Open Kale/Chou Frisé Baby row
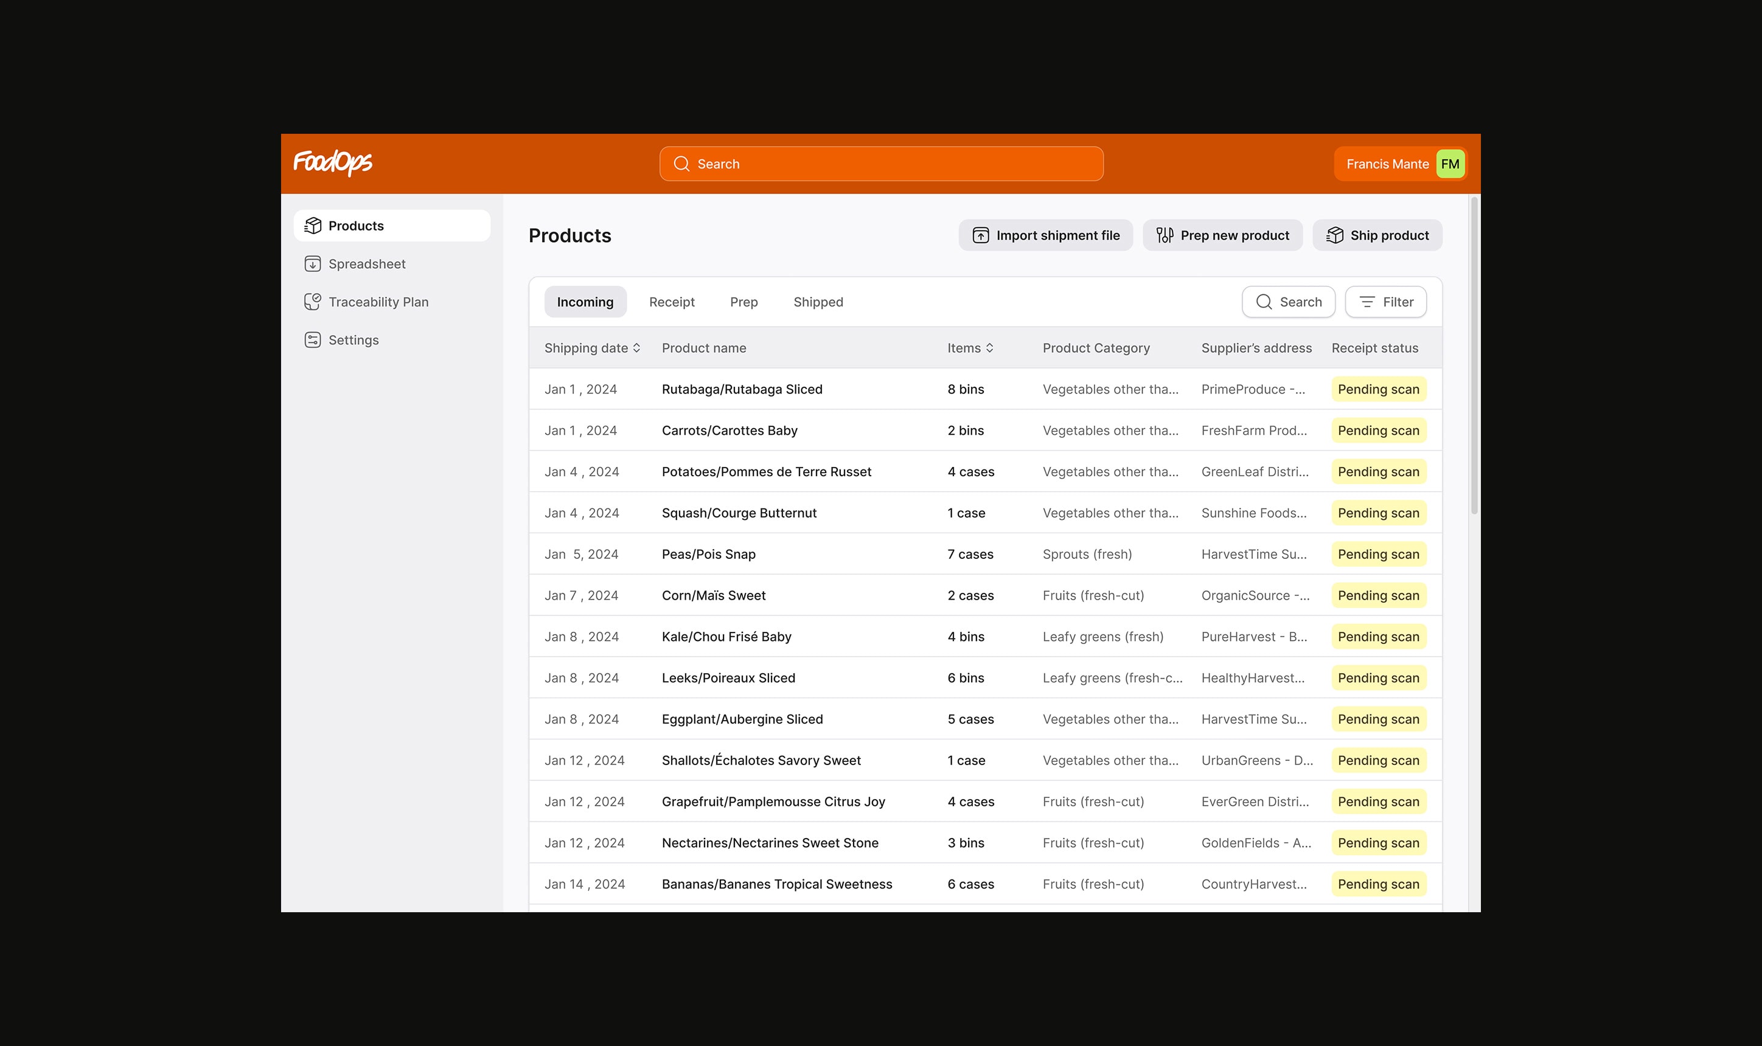 click(985, 637)
